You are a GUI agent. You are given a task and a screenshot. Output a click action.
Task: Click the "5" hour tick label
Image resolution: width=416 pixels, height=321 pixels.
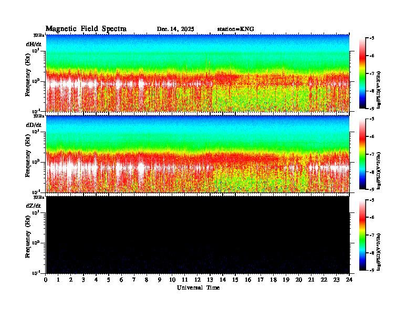pyautogui.click(x=109, y=280)
